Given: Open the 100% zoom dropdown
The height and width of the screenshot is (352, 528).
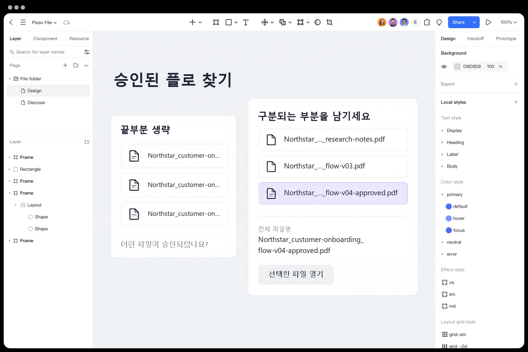Looking at the screenshot, I should click(508, 22).
